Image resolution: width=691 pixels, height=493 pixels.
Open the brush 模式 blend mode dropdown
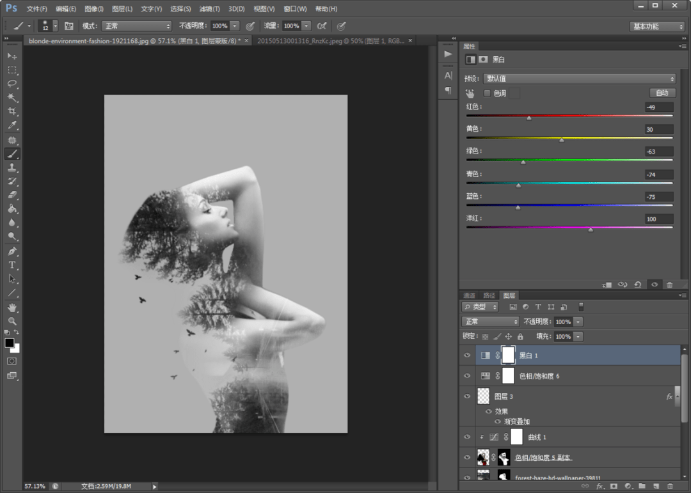pos(137,26)
